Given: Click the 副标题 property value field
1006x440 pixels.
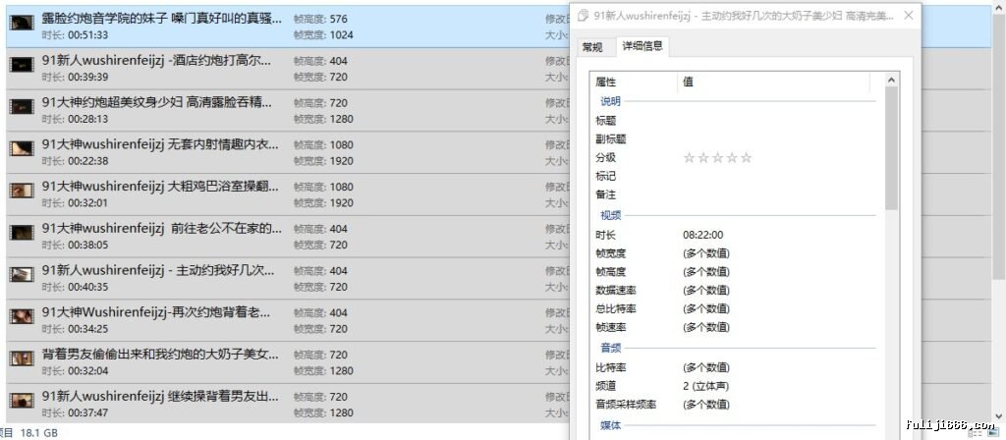Looking at the screenshot, I should [776, 138].
